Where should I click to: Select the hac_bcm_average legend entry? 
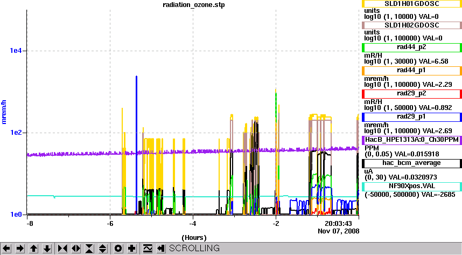pos(411,163)
